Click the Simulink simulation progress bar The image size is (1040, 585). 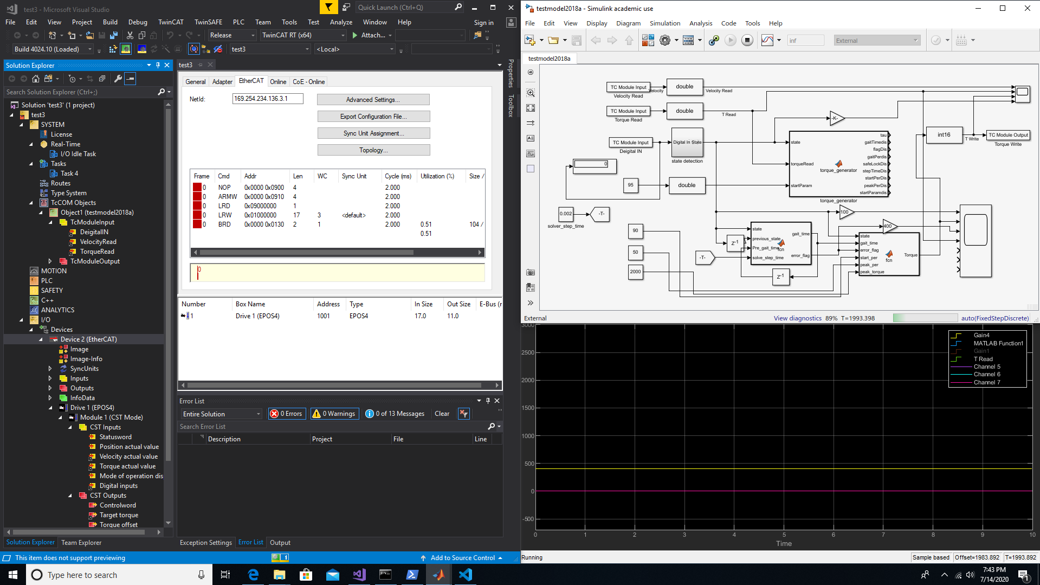click(x=925, y=318)
